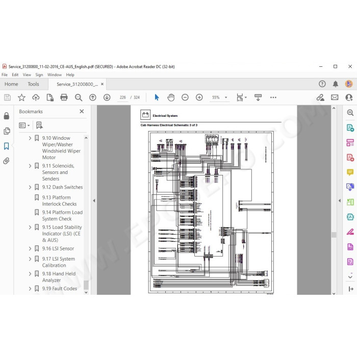The image size is (357, 357).
Task: Expand 9.16 LSI Sensor bookmark
Action: tap(30, 249)
